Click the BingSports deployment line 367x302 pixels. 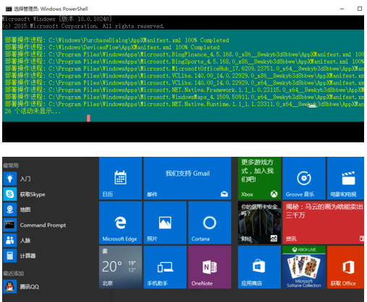tap(185, 61)
